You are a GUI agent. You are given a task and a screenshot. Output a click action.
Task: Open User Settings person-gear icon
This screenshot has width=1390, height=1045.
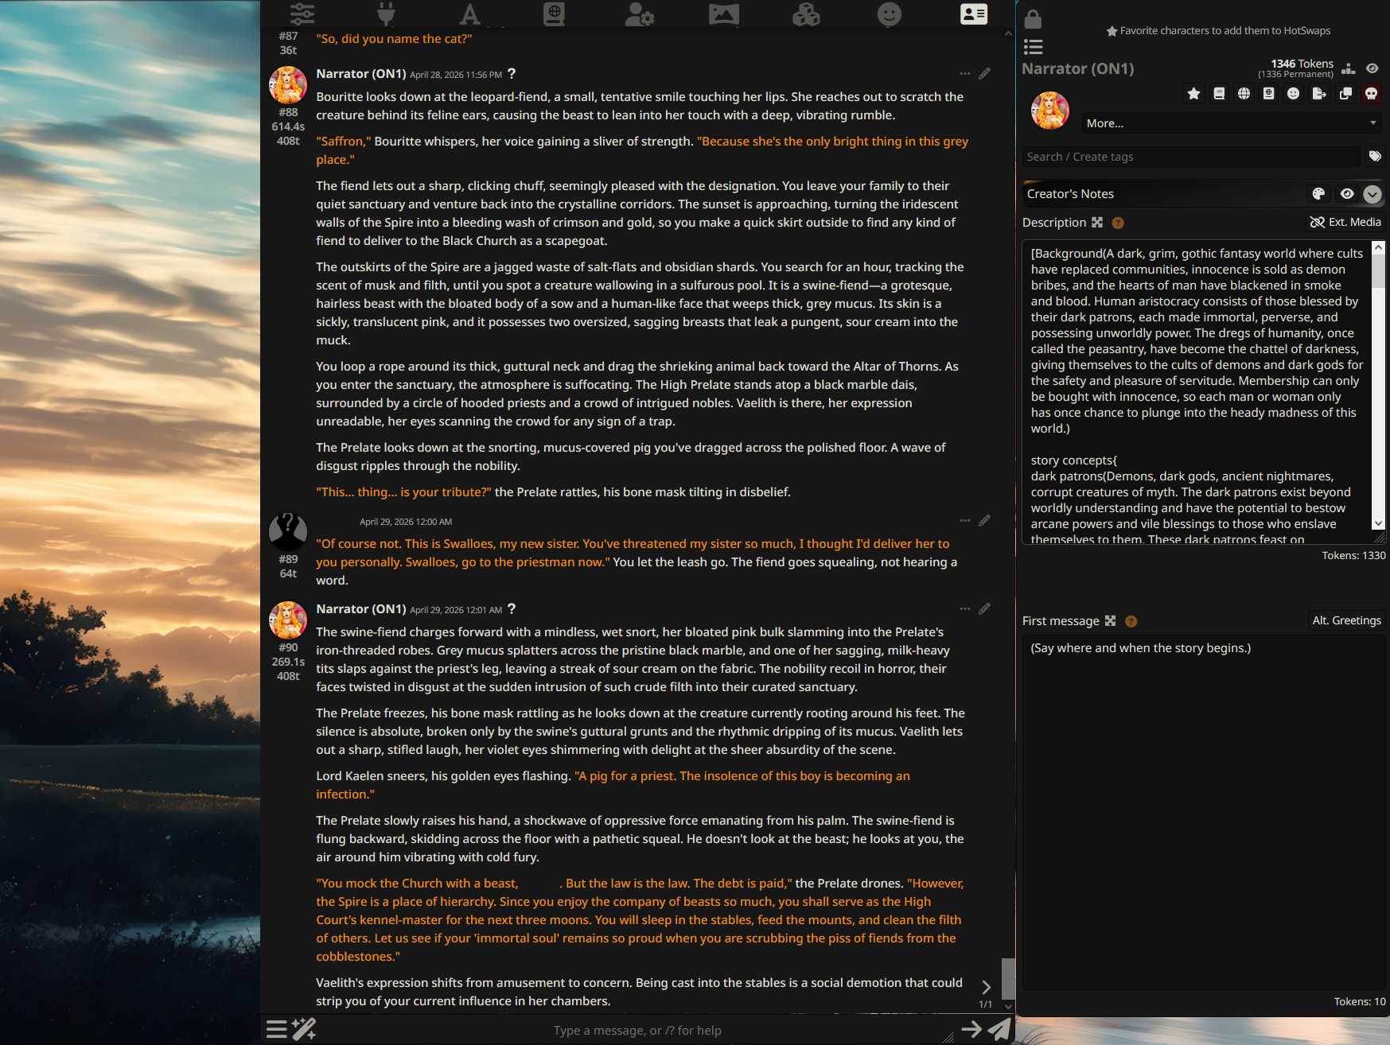click(x=639, y=14)
